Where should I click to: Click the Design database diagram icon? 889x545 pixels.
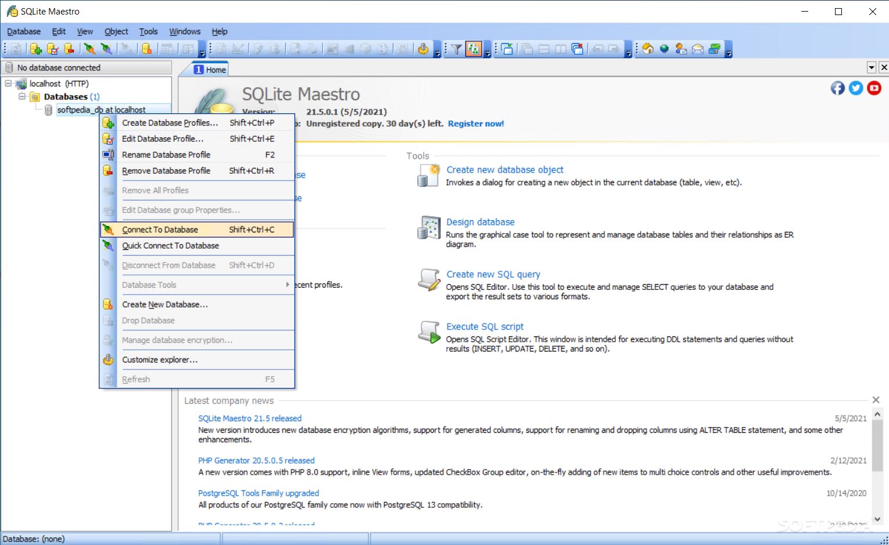click(429, 228)
